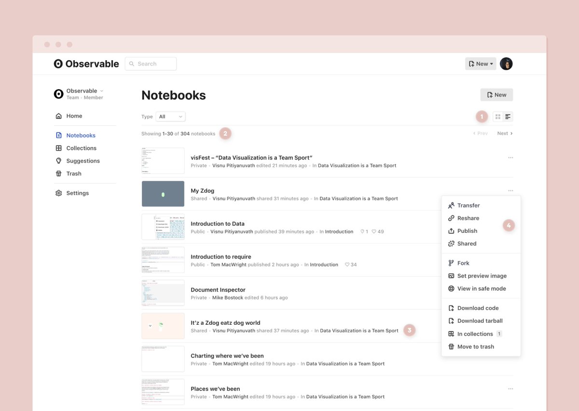This screenshot has width=579, height=411.
Task: Click the Observable logo in the header
Action: 86,64
